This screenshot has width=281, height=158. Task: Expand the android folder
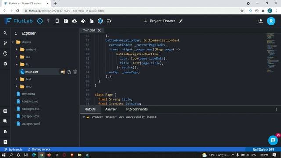pyautogui.click(x=17, y=50)
